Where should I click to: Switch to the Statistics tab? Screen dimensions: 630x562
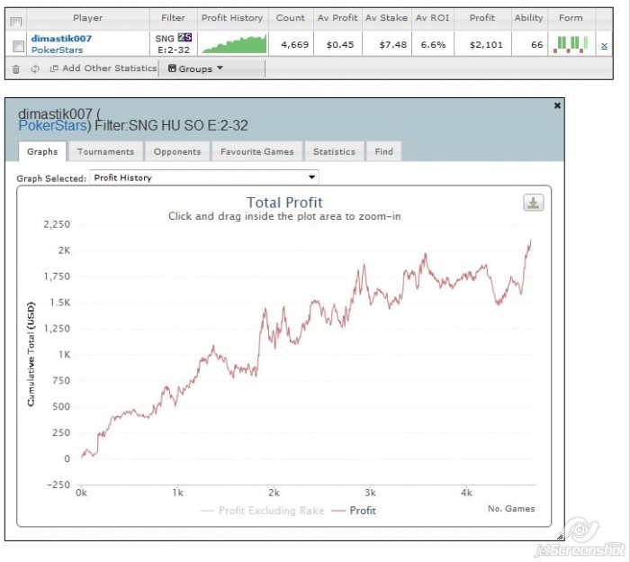334,151
